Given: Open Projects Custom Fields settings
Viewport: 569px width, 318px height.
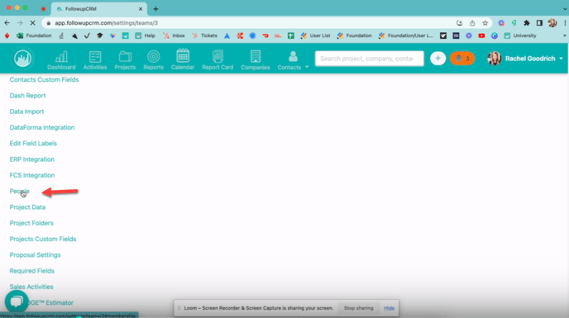Looking at the screenshot, I should pos(43,239).
